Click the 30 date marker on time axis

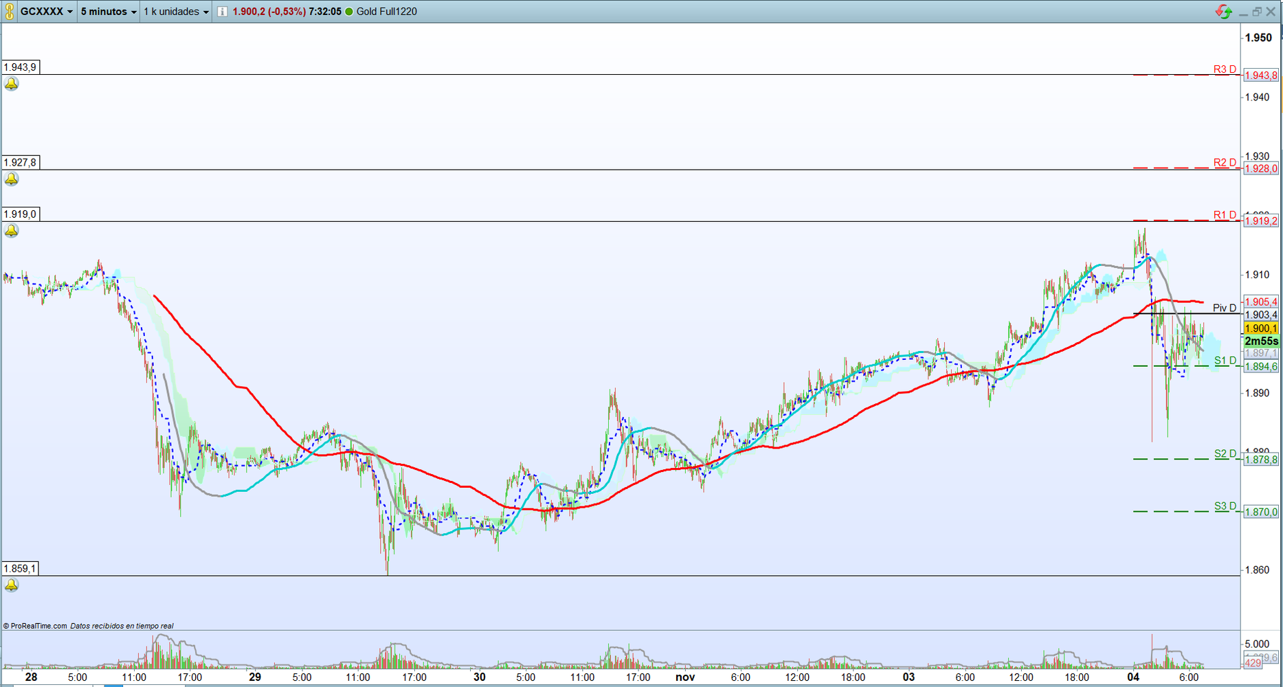tap(480, 677)
